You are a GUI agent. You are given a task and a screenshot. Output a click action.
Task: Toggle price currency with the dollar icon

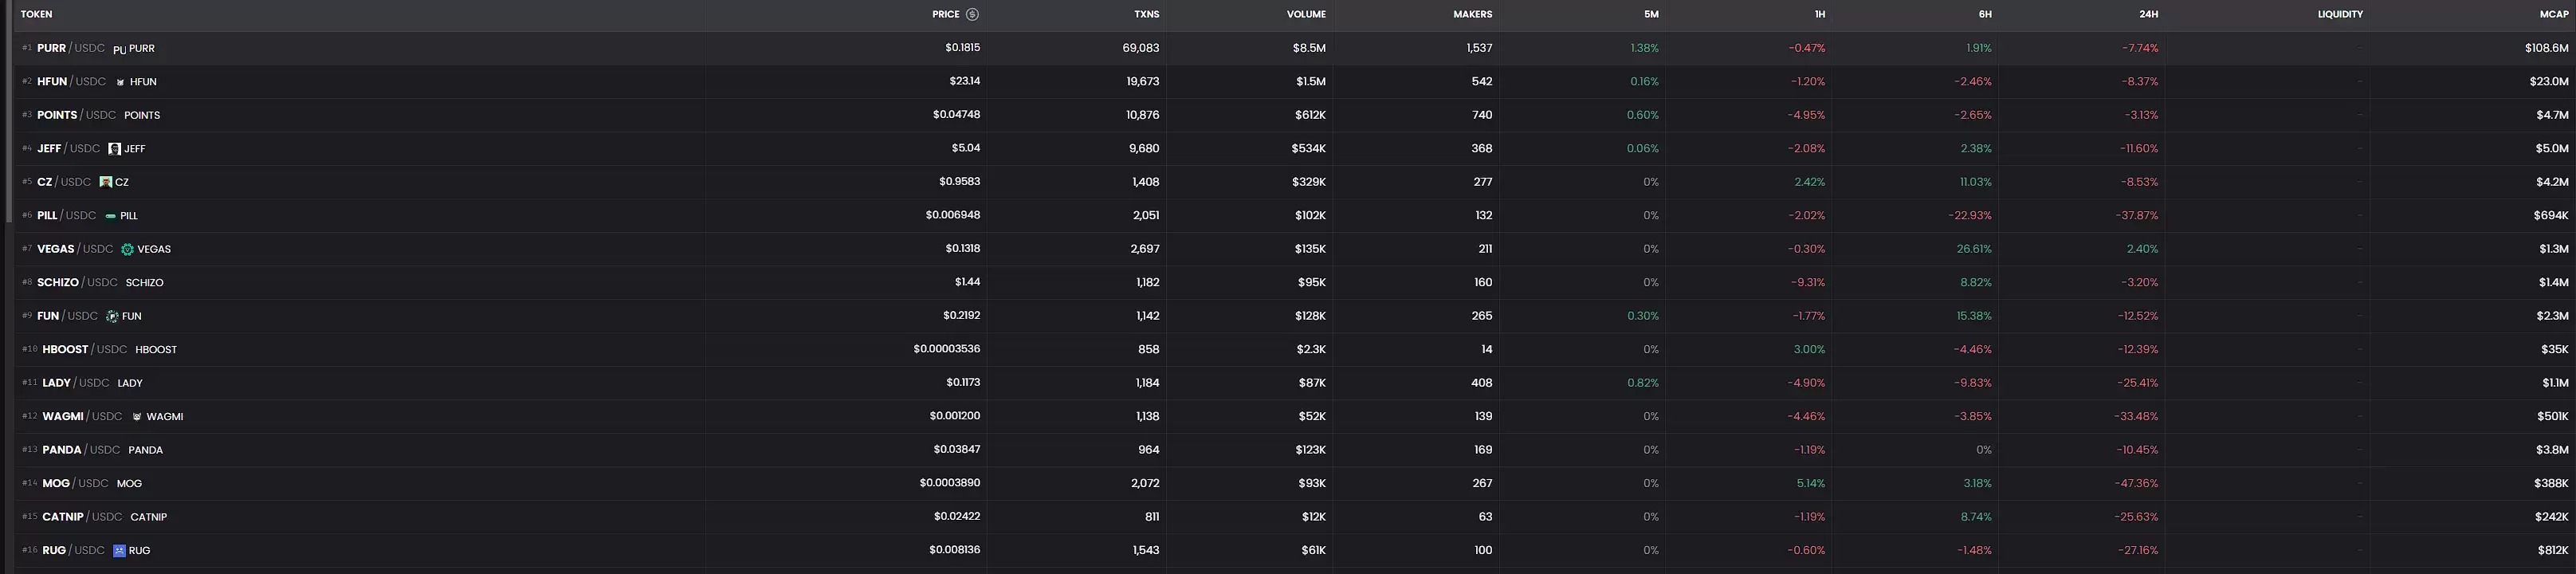click(x=972, y=15)
